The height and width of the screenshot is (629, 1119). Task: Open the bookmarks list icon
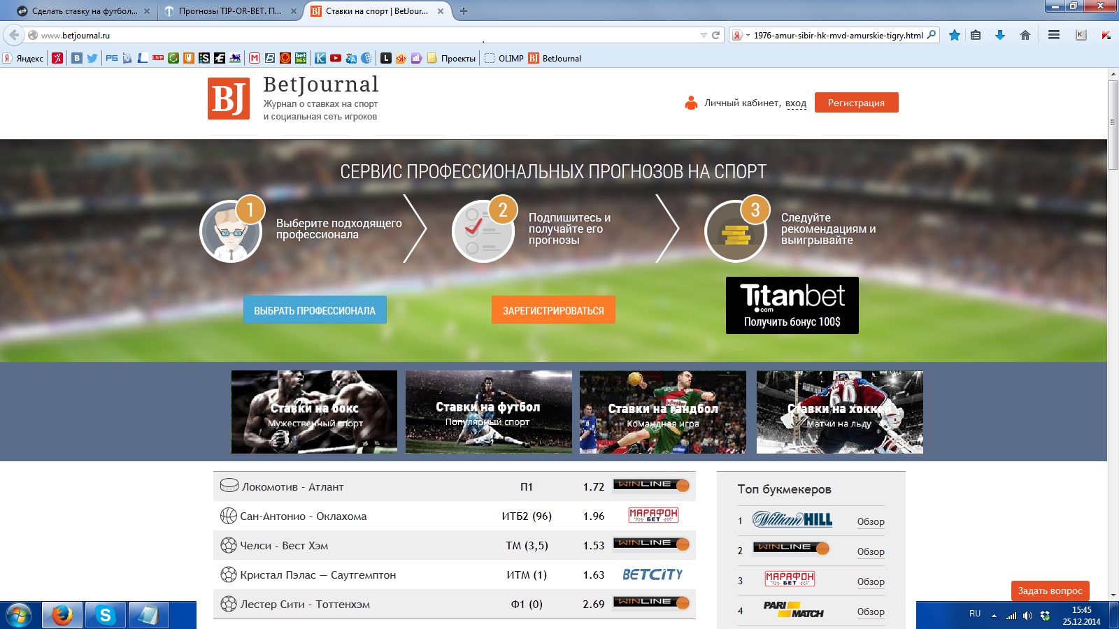click(x=976, y=35)
